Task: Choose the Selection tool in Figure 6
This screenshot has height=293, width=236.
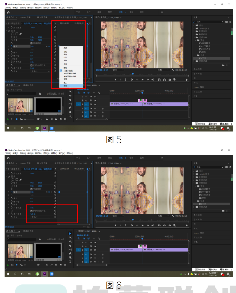Action: pyautogui.click(x=70, y=233)
